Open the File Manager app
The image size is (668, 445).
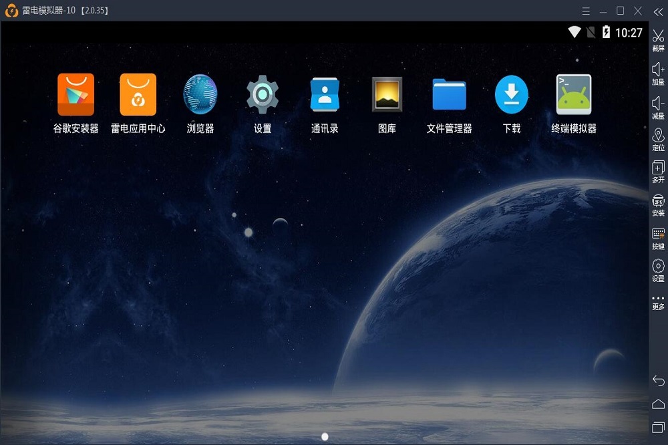point(449,94)
